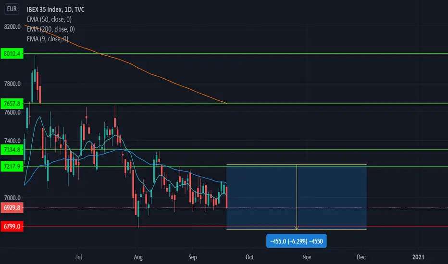
Task: Select the 7334.8 green price label
Action: [12, 150]
